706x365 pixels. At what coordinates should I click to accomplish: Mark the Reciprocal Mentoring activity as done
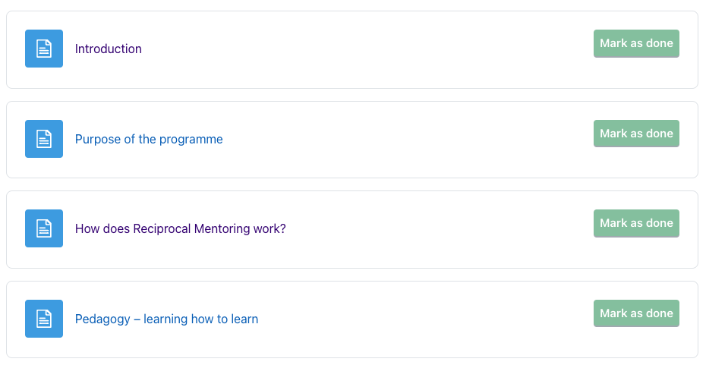pyautogui.click(x=636, y=223)
